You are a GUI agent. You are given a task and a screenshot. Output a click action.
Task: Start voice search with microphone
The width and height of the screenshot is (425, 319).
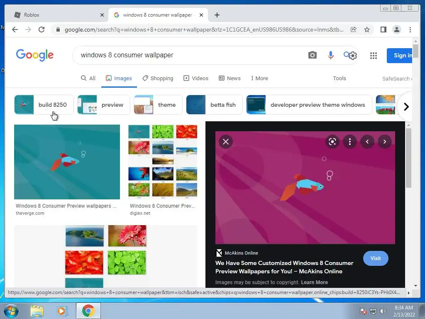click(x=330, y=55)
